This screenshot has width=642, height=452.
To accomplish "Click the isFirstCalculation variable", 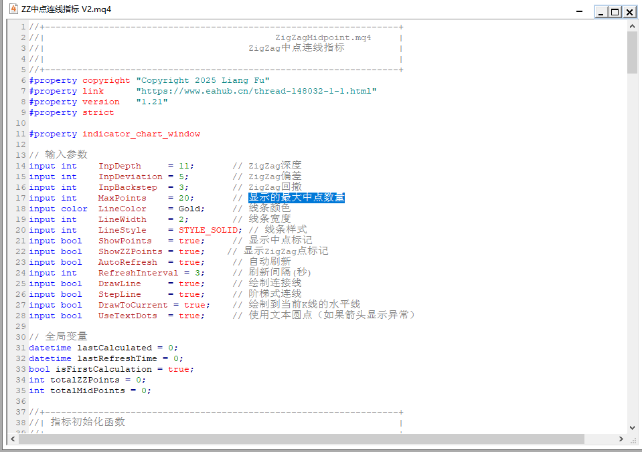I will tap(104, 369).
